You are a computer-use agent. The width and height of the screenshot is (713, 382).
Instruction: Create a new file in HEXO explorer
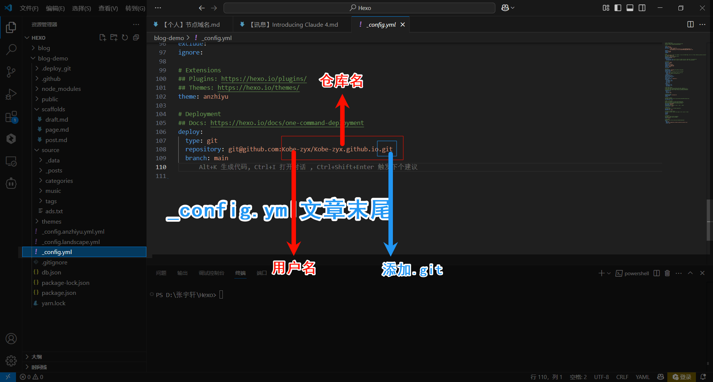[x=103, y=37]
